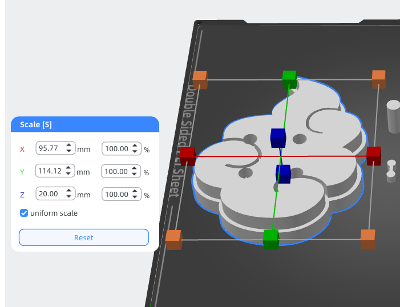Click the lower blue Z-axis scale handle
This screenshot has height=307, width=400.
click(283, 174)
